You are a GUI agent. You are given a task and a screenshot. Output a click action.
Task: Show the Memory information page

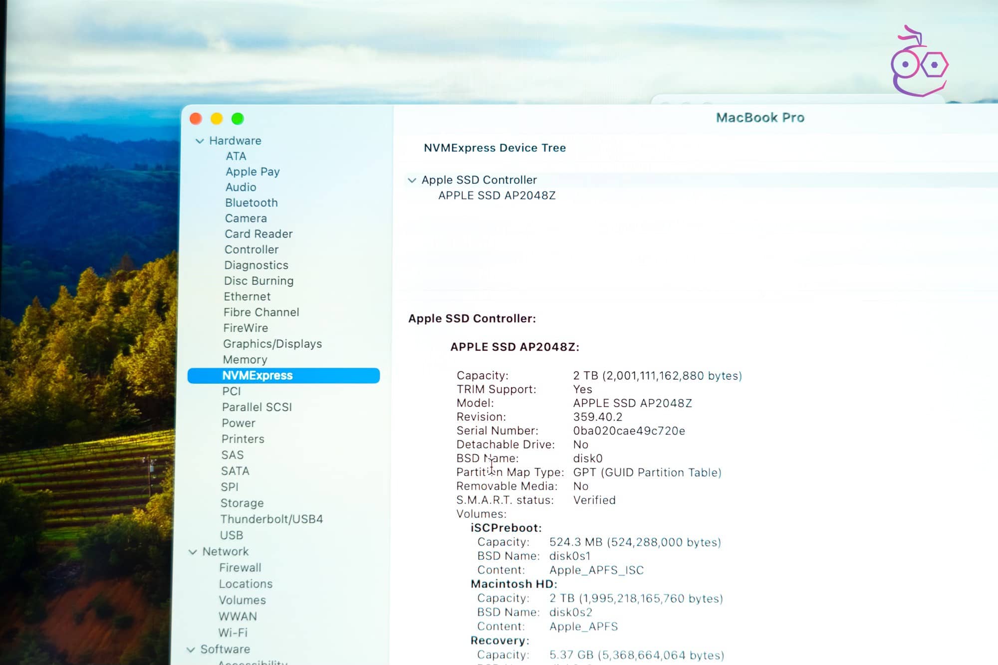[245, 360]
